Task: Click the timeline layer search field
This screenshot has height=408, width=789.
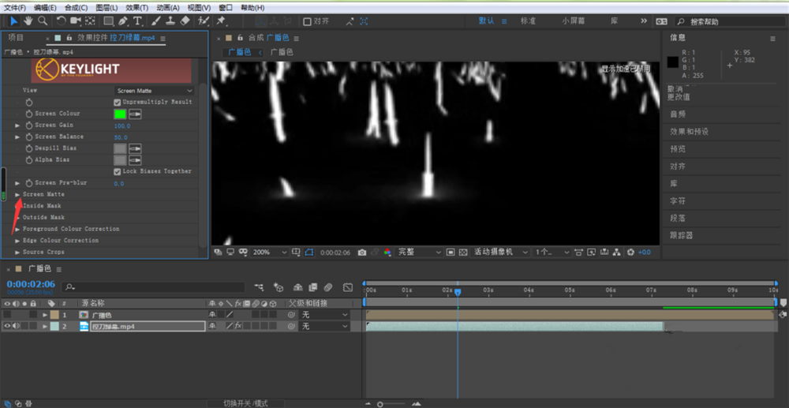Action: (154, 287)
